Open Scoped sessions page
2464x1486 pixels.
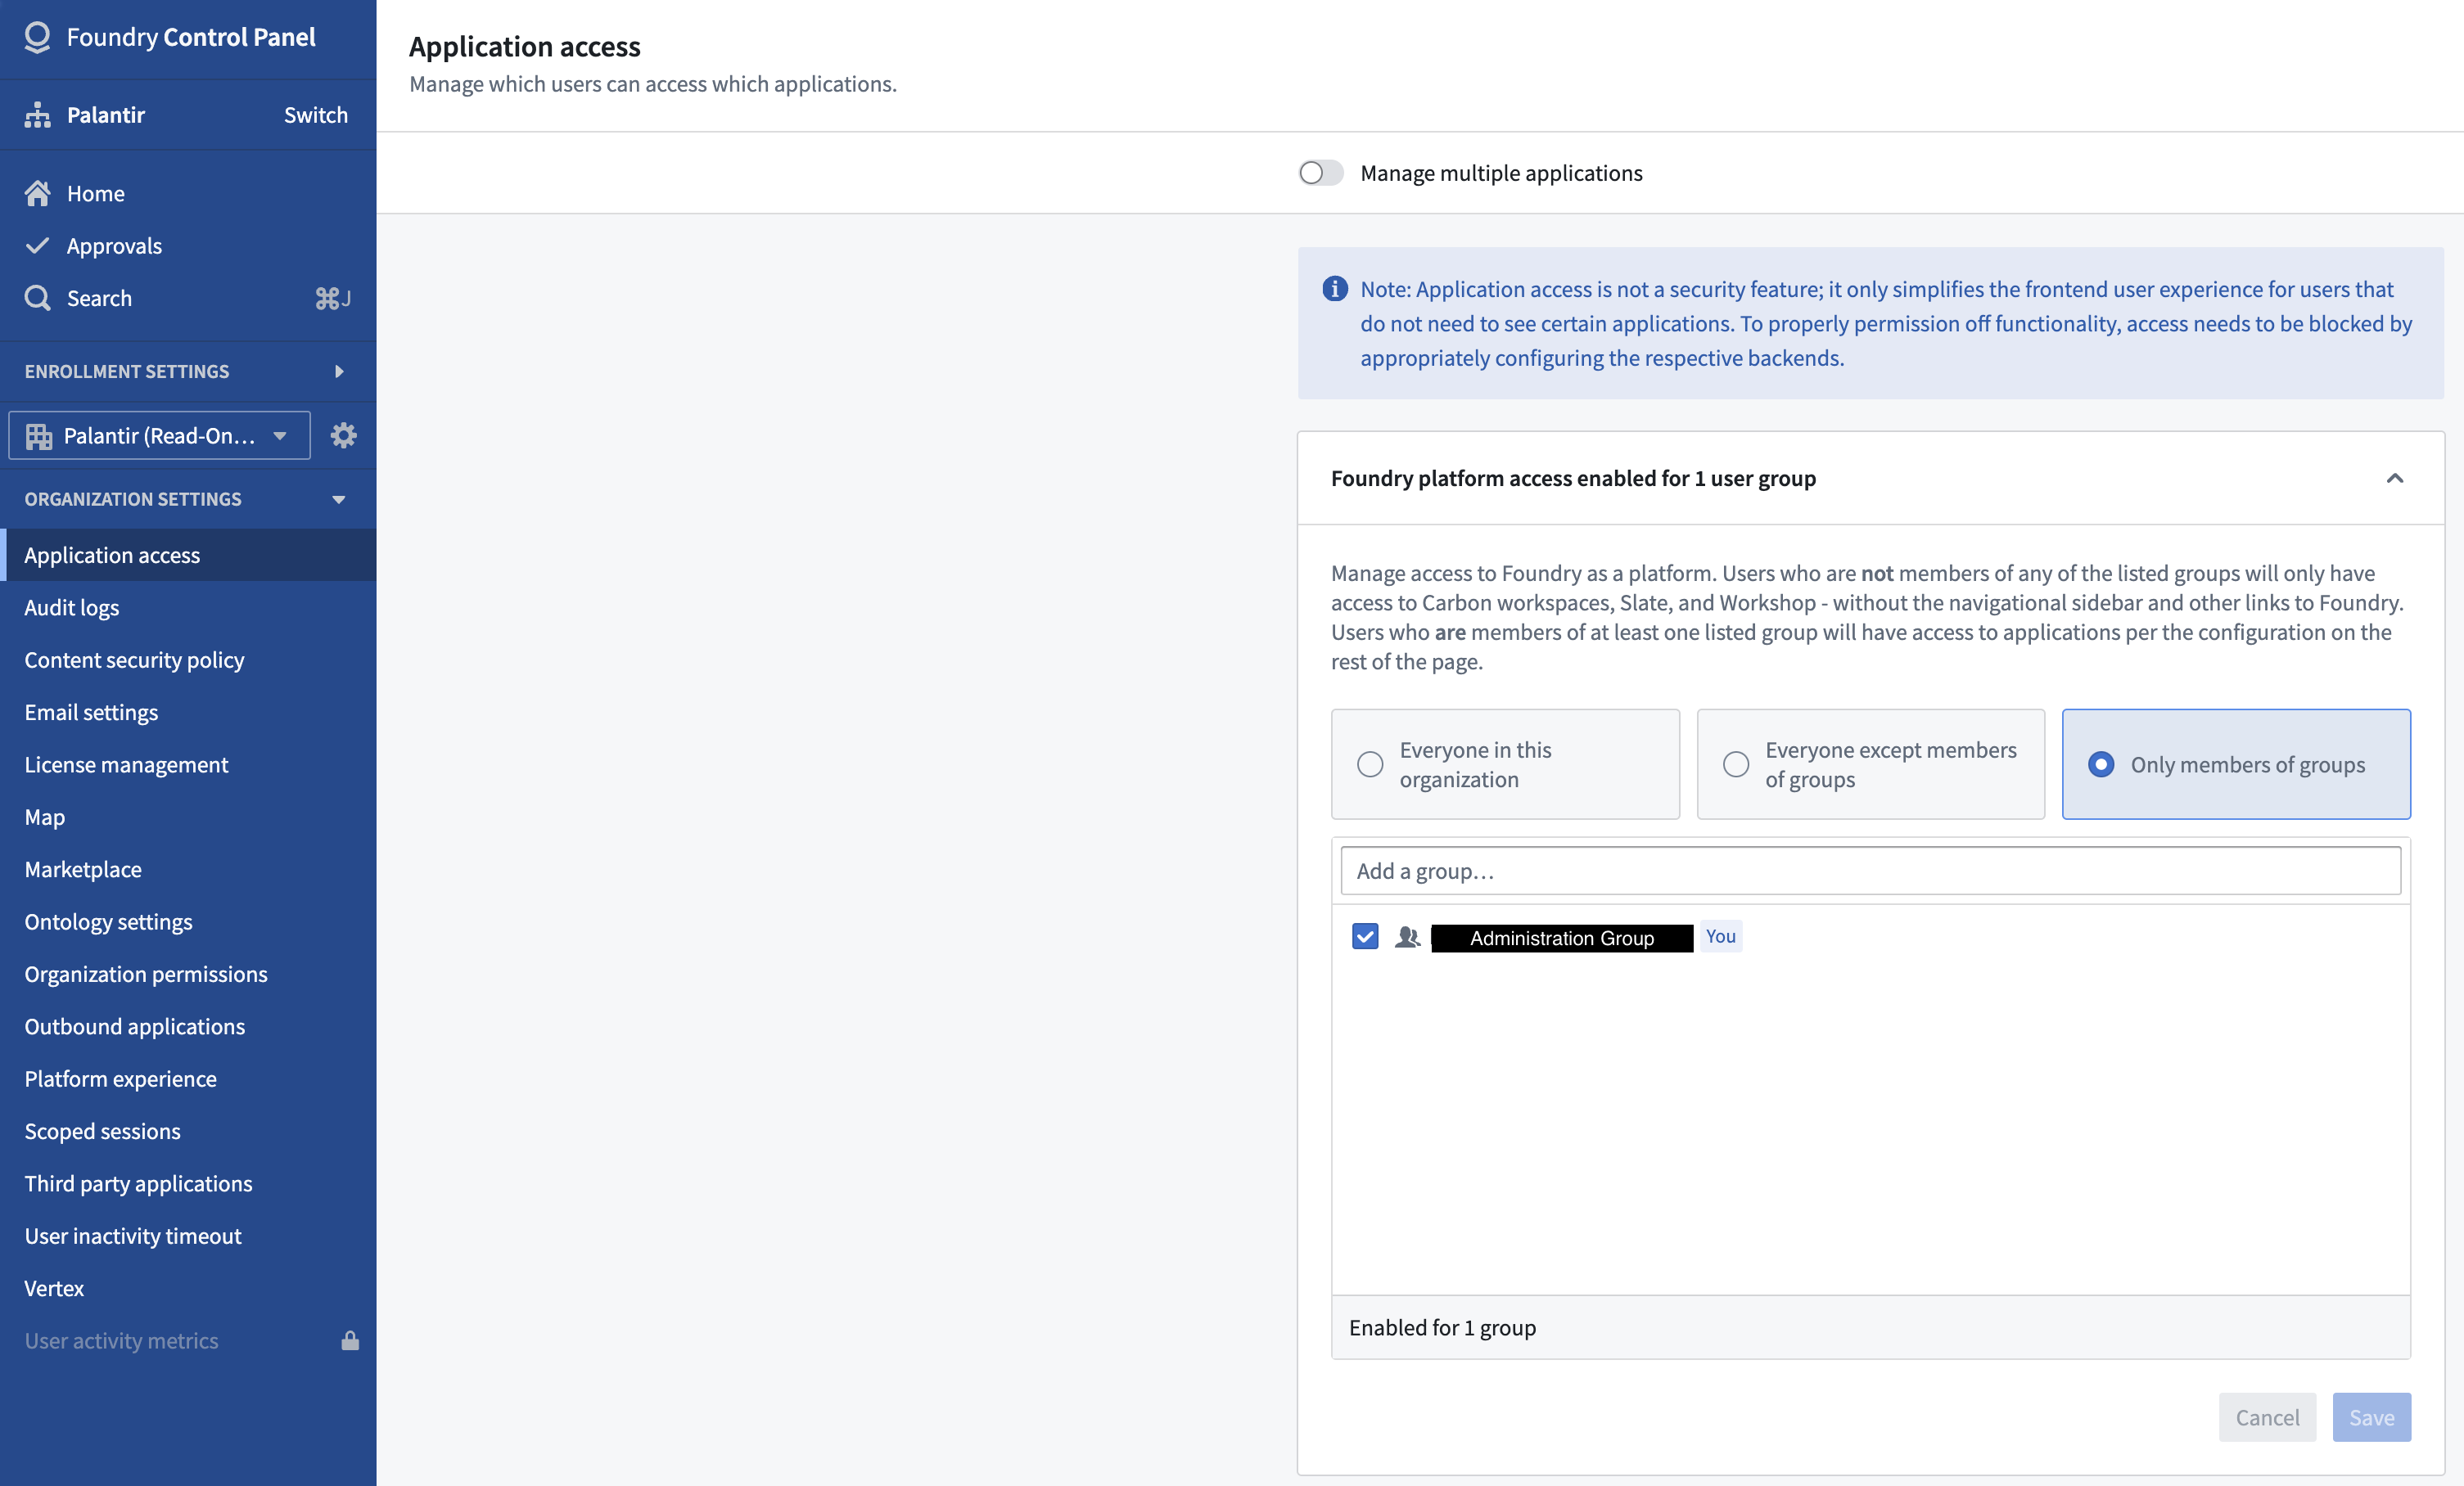tap(188, 1131)
